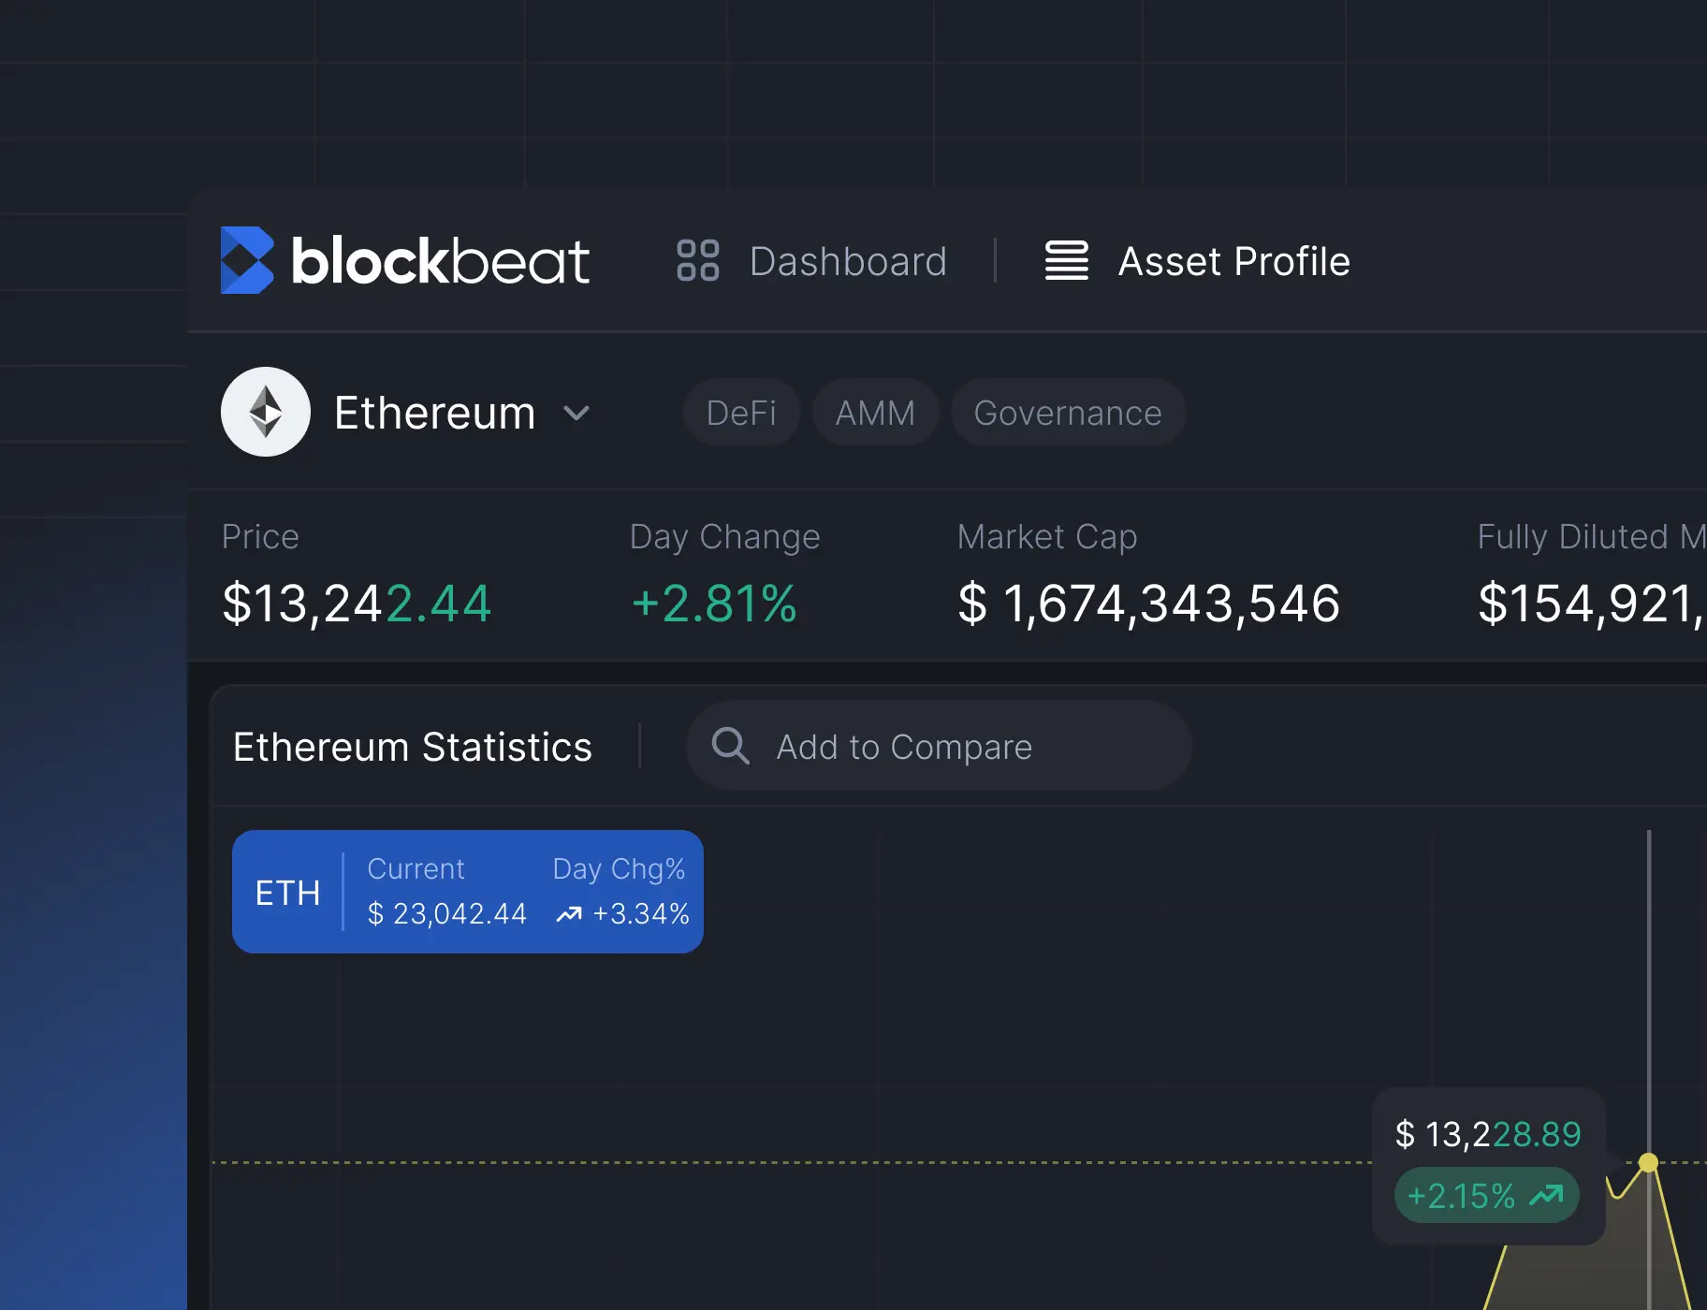
Task: Click the yellow chart data point marker
Action: click(x=1649, y=1162)
